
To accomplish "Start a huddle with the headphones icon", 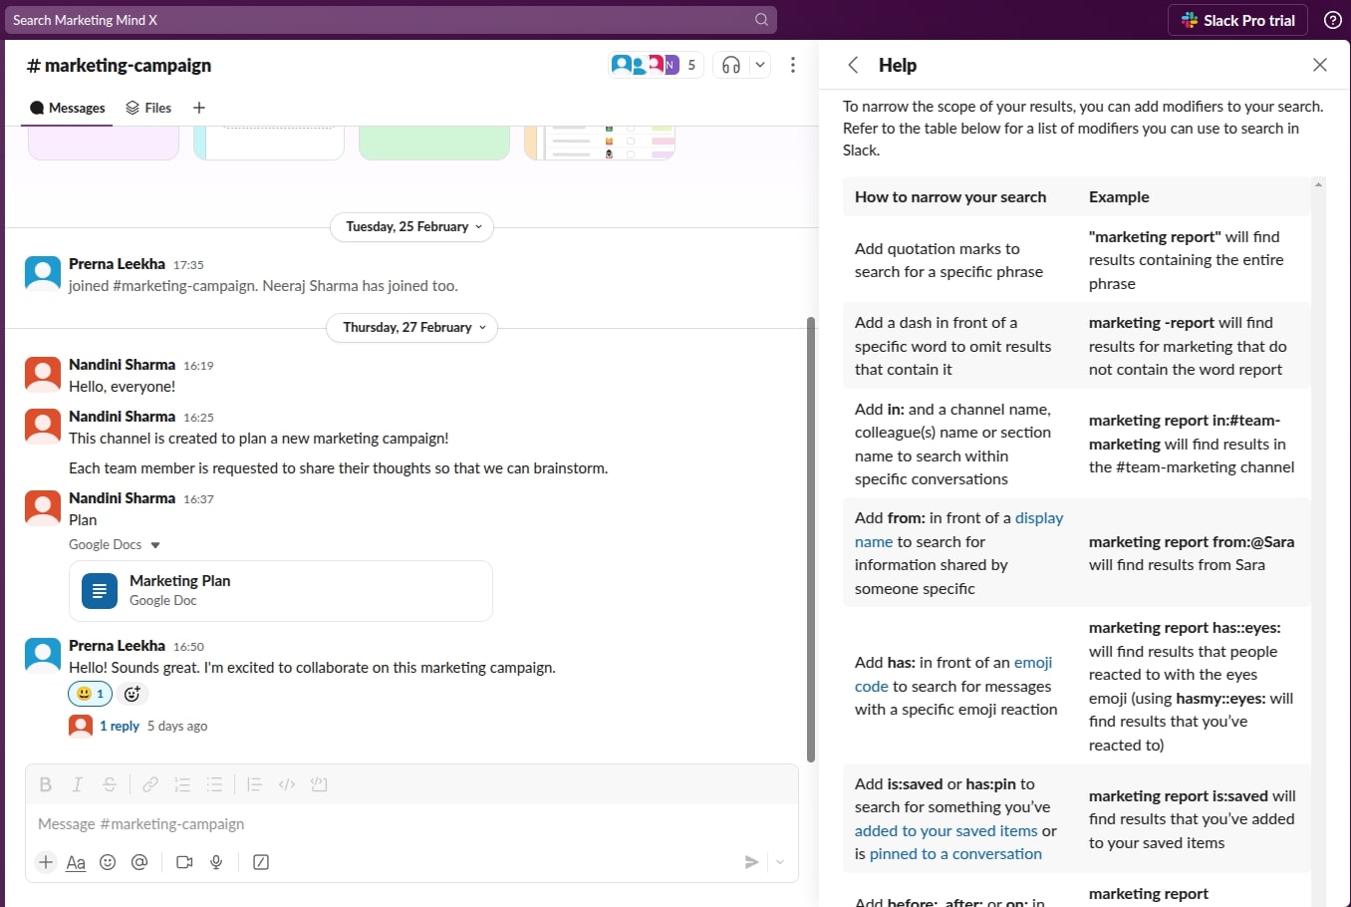I will tap(730, 64).
